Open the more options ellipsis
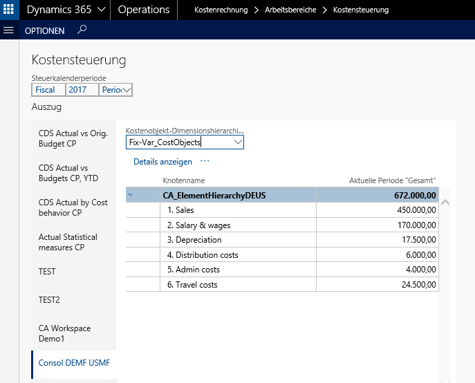475x383 pixels. point(205,161)
